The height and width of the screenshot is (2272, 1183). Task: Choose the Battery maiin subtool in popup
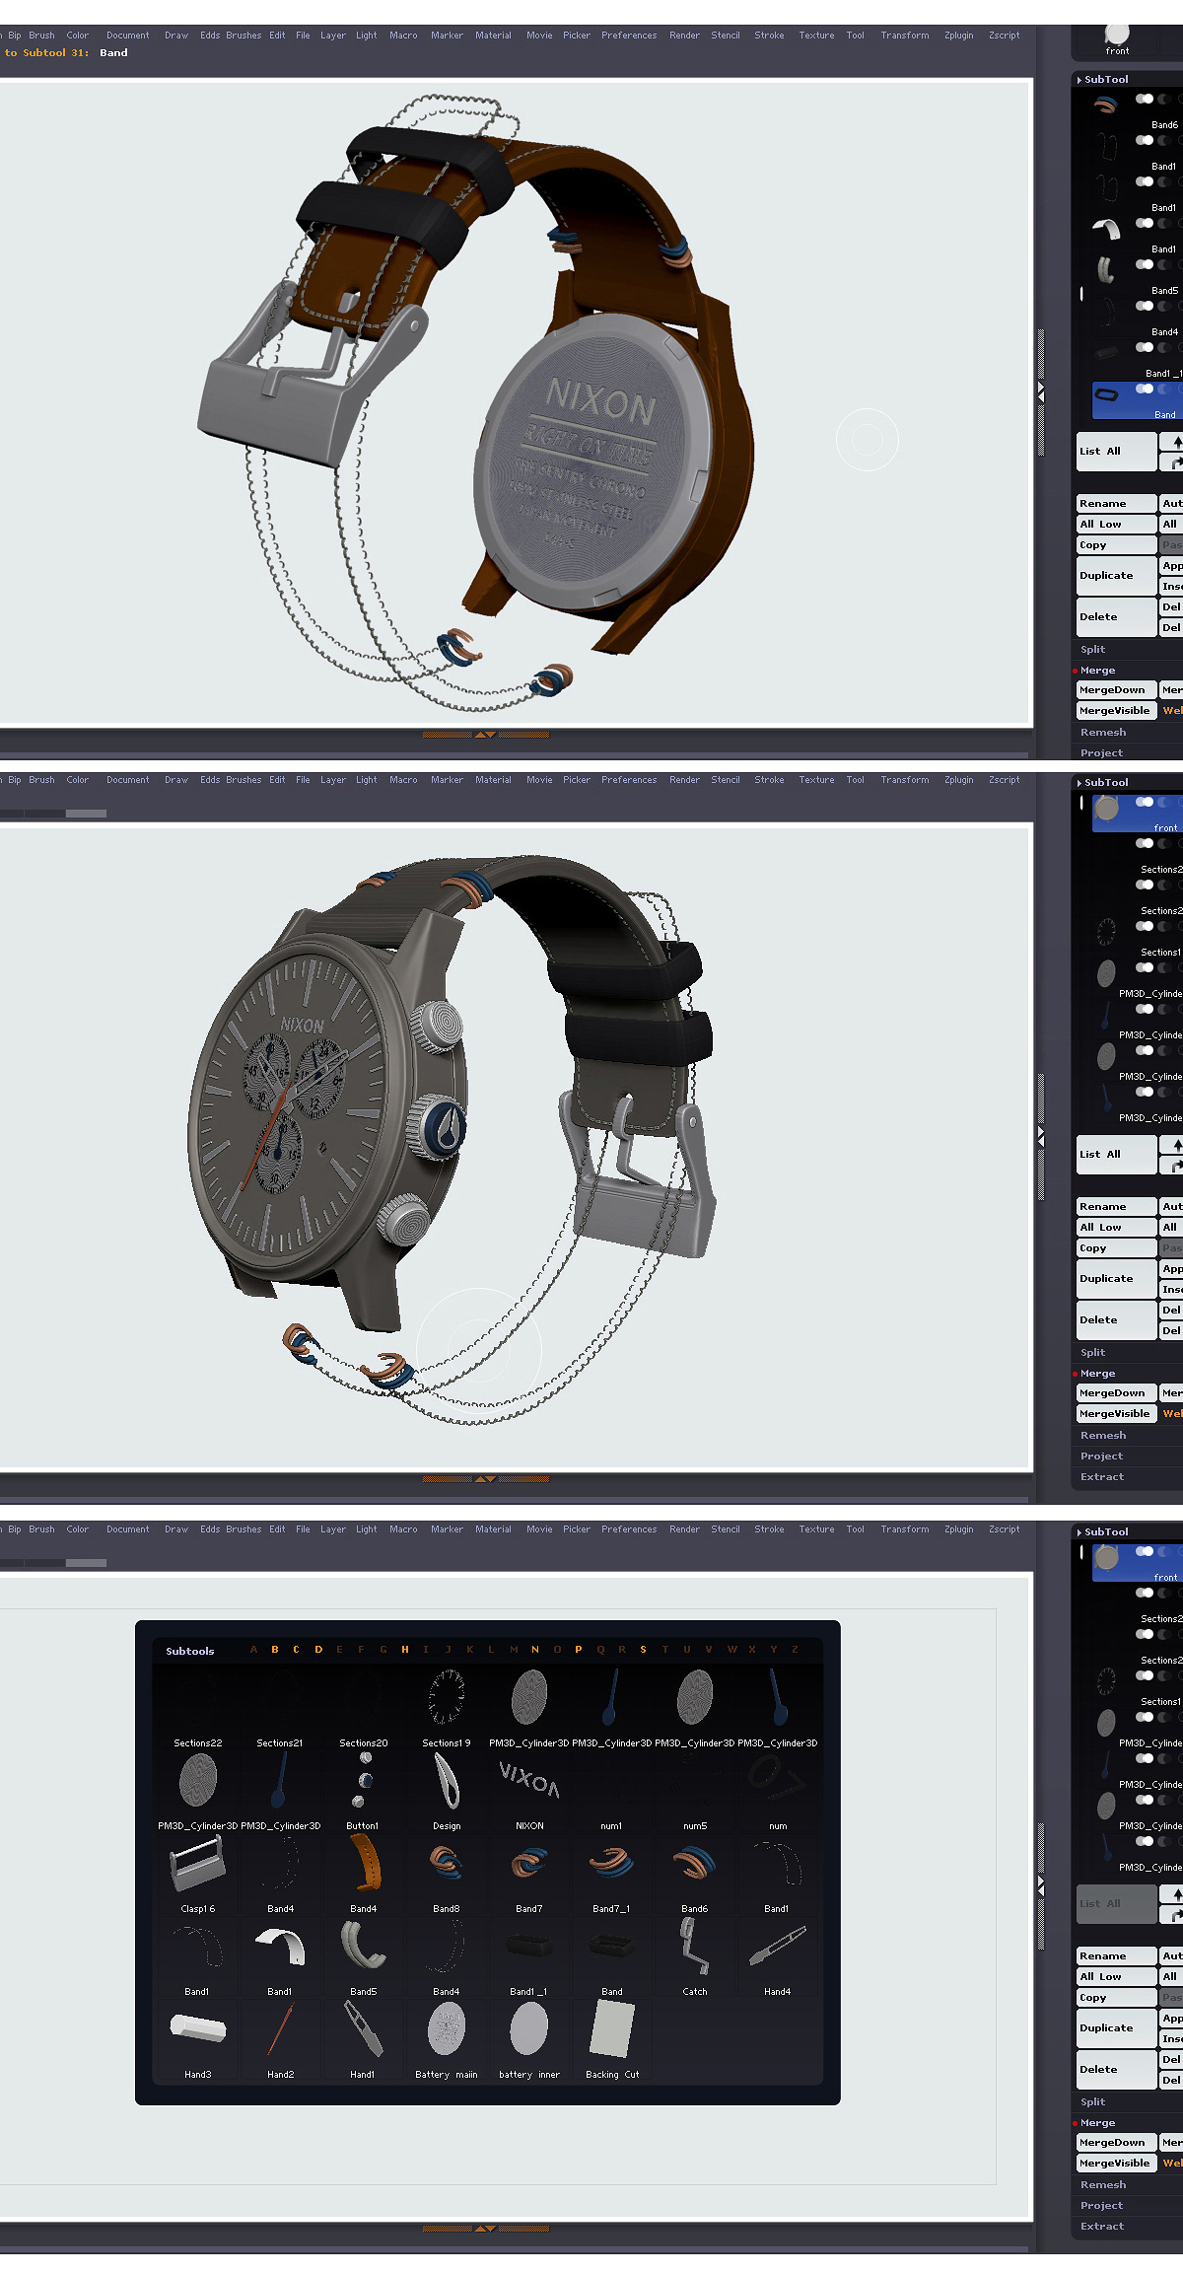pos(447,2038)
